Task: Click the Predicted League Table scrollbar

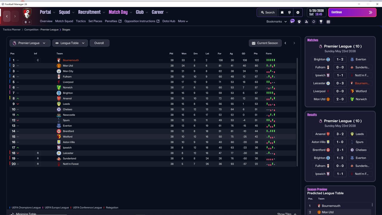Action: [372, 205]
